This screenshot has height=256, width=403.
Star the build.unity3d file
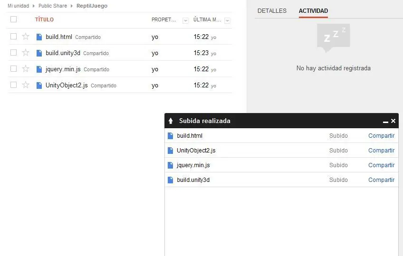pyautogui.click(x=26, y=53)
